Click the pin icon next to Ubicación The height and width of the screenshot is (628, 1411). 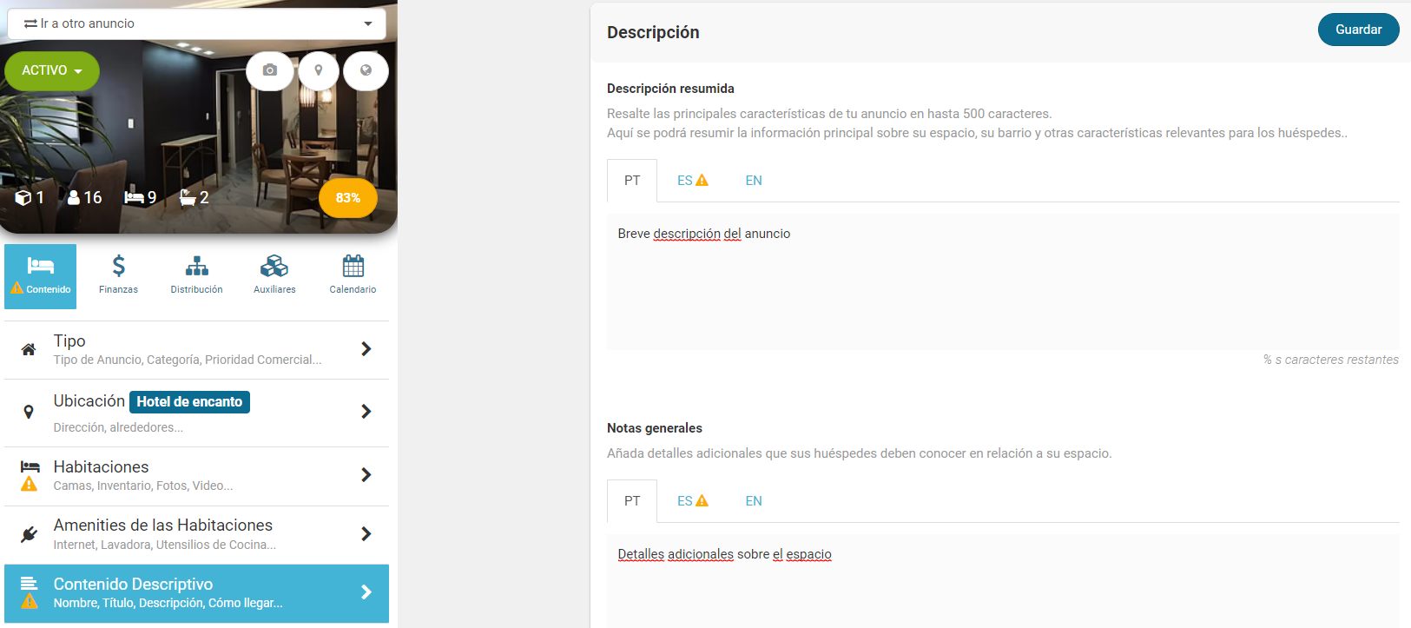[x=29, y=413]
